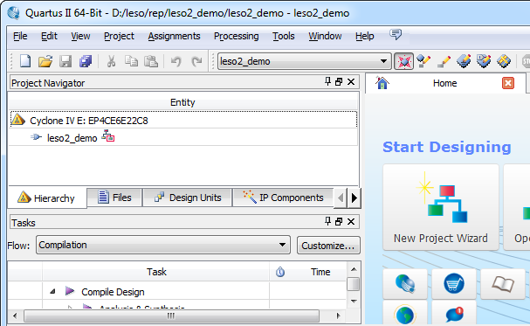Switch to the Hierarchy tab
The width and height of the screenshot is (530, 326).
click(47, 198)
